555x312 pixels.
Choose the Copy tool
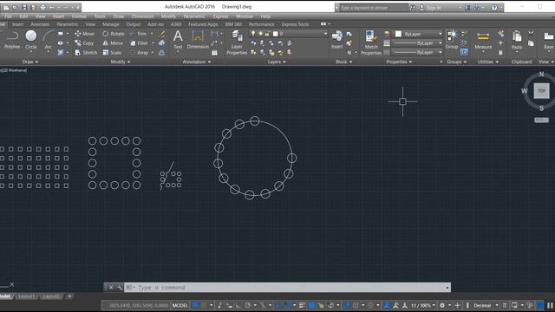(x=84, y=43)
